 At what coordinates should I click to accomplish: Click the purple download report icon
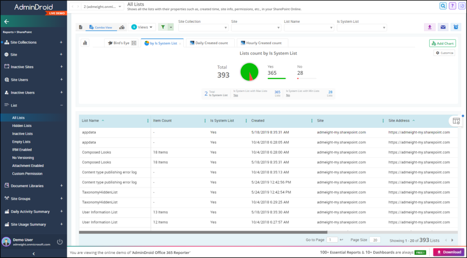[x=430, y=27]
